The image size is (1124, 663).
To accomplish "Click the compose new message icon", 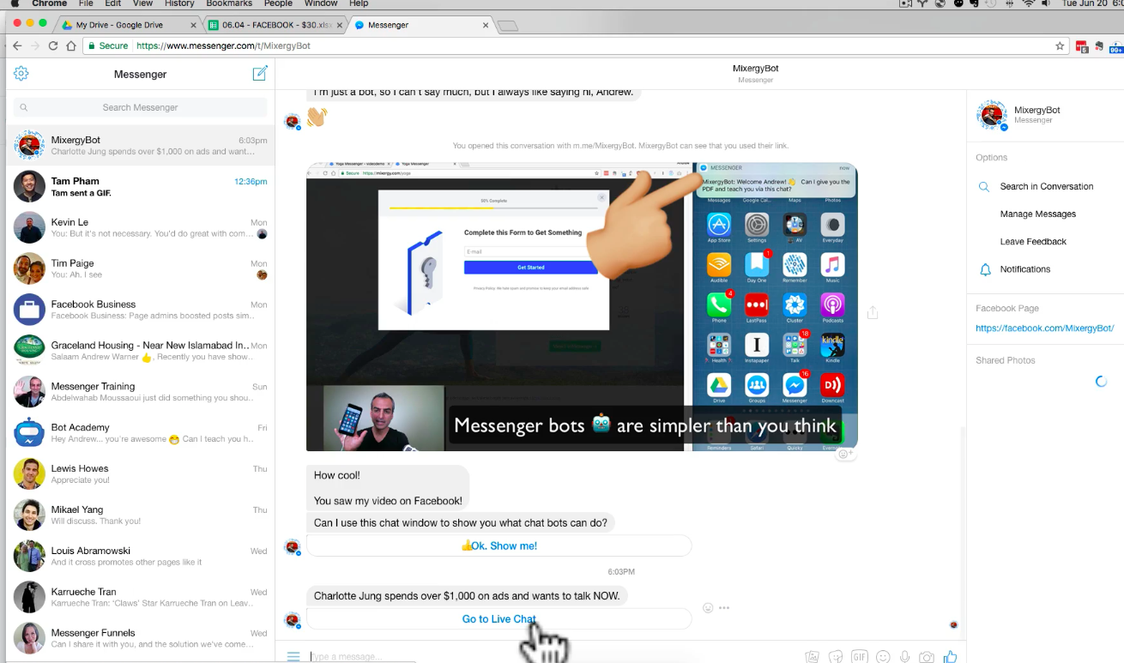I will [260, 74].
